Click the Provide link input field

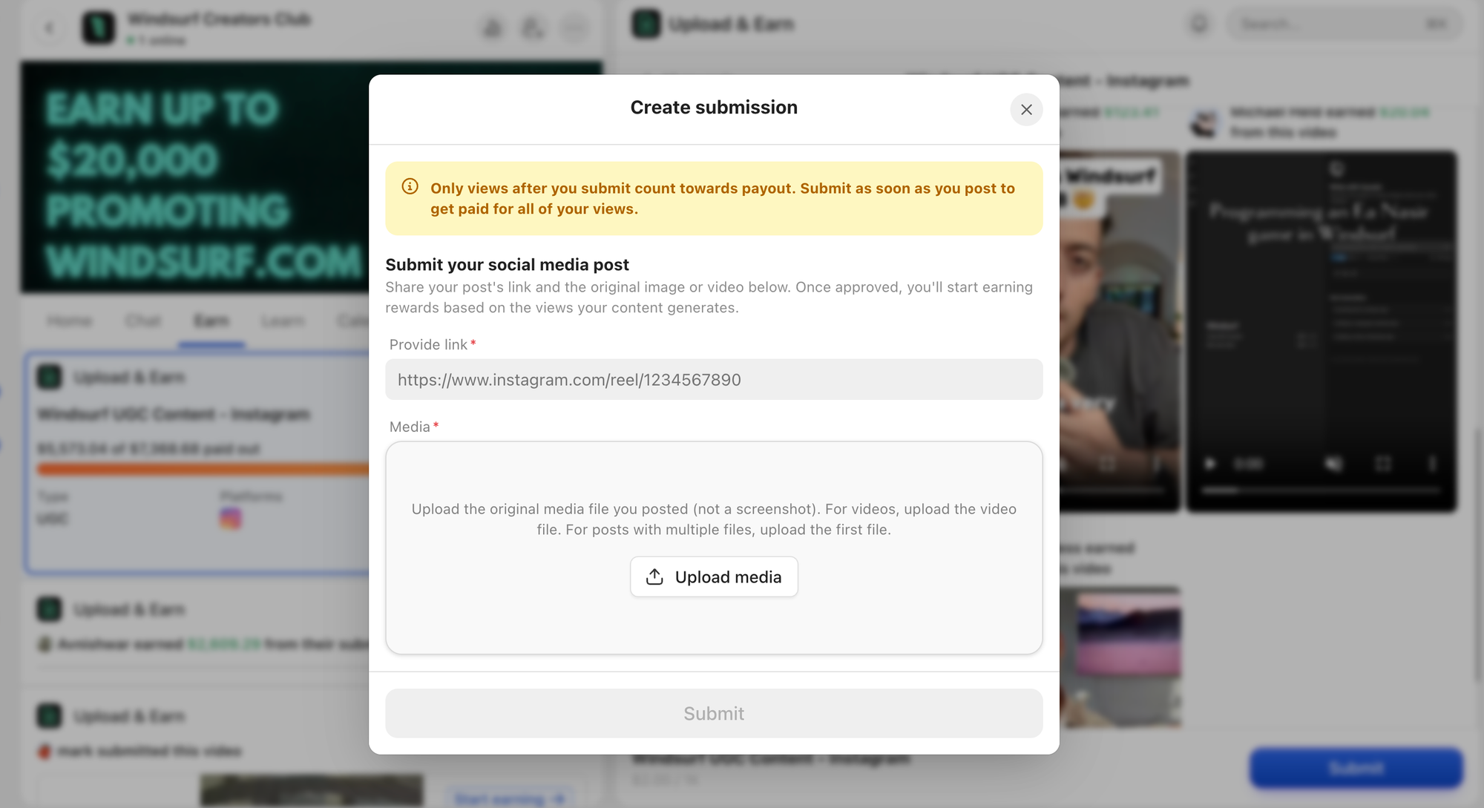(x=713, y=380)
